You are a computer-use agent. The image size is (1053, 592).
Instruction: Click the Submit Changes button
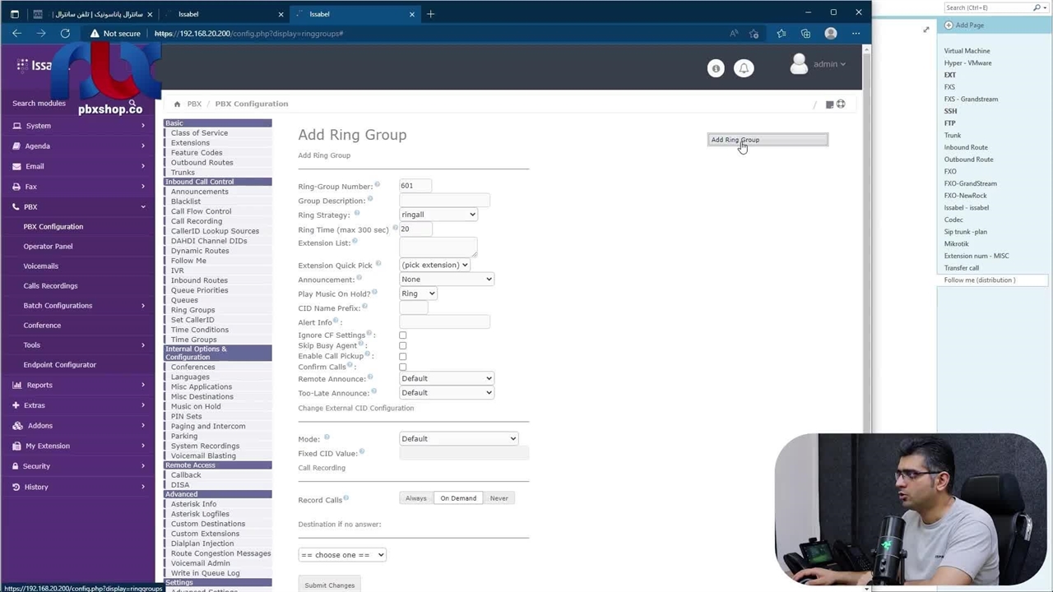coord(329,585)
